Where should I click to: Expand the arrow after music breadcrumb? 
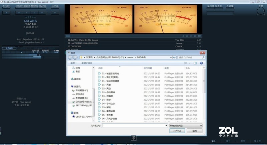[x=135, y=57]
